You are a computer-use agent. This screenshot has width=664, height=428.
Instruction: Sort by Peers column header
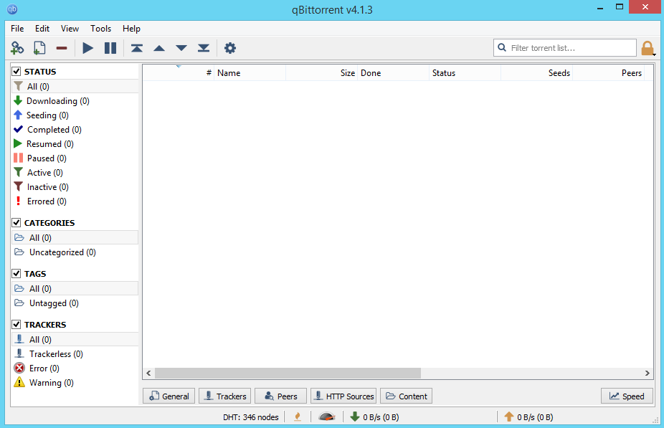(x=608, y=73)
